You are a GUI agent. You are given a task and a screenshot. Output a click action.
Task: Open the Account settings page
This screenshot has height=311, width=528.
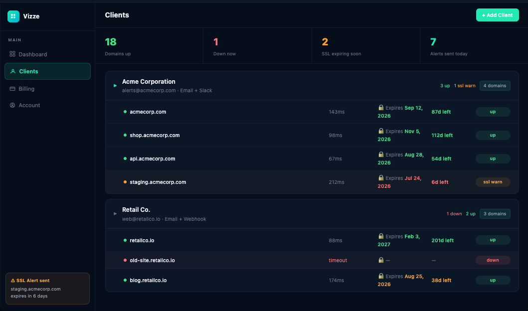(47, 105)
